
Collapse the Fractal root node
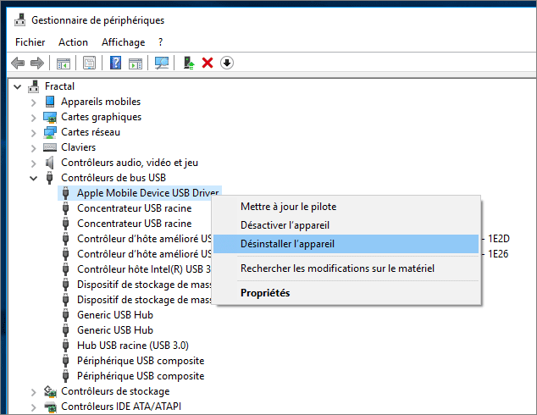click(x=18, y=86)
